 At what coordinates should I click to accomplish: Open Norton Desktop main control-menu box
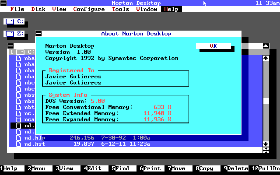[x=3, y=3]
